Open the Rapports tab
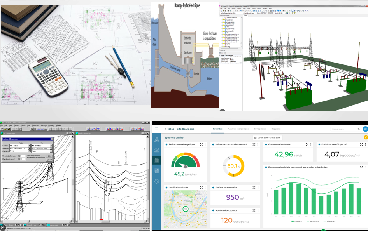The width and height of the screenshot is (368, 231). click(x=276, y=129)
